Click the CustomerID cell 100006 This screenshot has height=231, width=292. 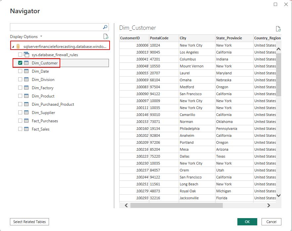134,45
